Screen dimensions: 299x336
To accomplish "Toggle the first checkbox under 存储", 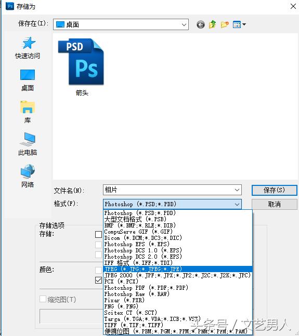I will pyautogui.click(x=98, y=234).
